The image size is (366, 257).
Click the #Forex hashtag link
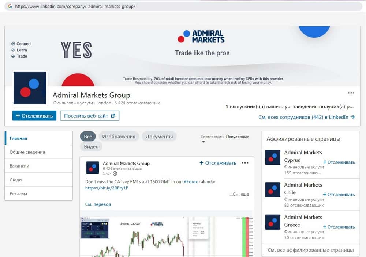[191, 181]
